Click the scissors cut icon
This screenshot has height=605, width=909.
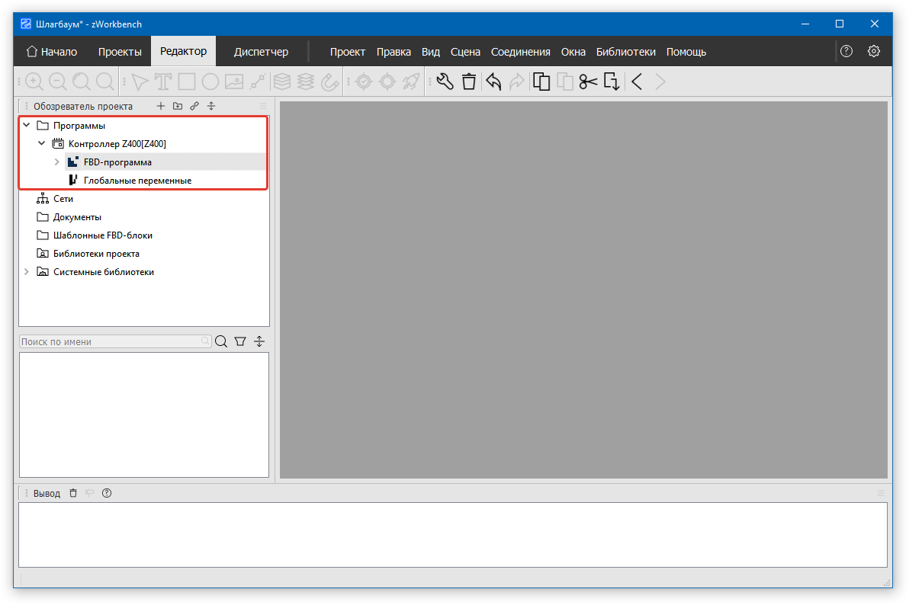point(588,82)
